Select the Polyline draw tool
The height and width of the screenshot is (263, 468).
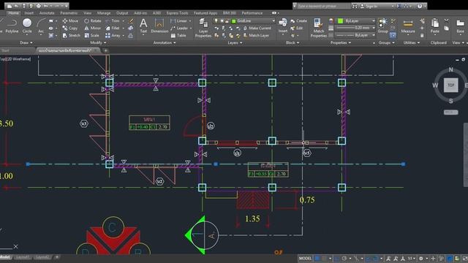12,26
